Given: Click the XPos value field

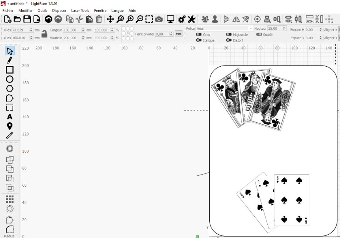Looking at the screenshot, I should (21, 30).
